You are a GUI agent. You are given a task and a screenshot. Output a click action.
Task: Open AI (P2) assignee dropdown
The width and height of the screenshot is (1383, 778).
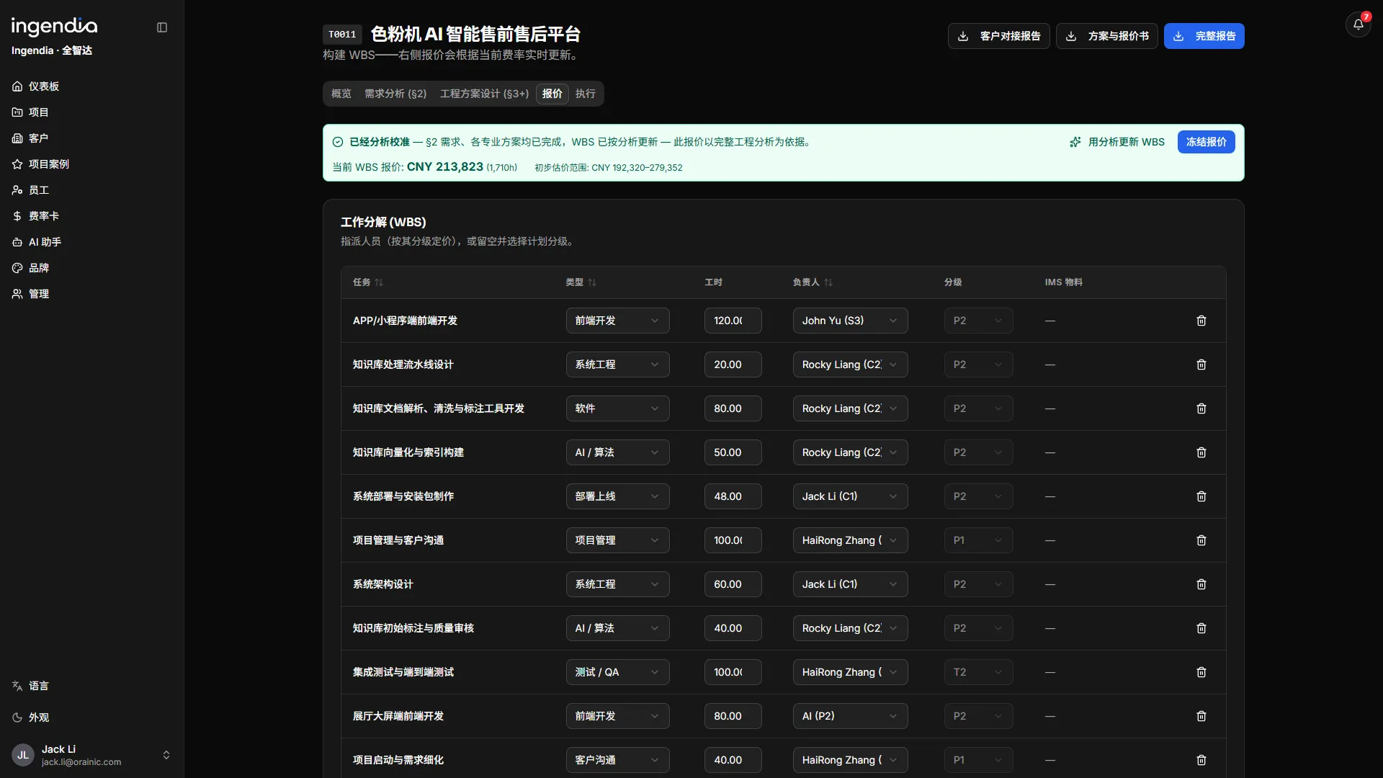[x=850, y=716]
